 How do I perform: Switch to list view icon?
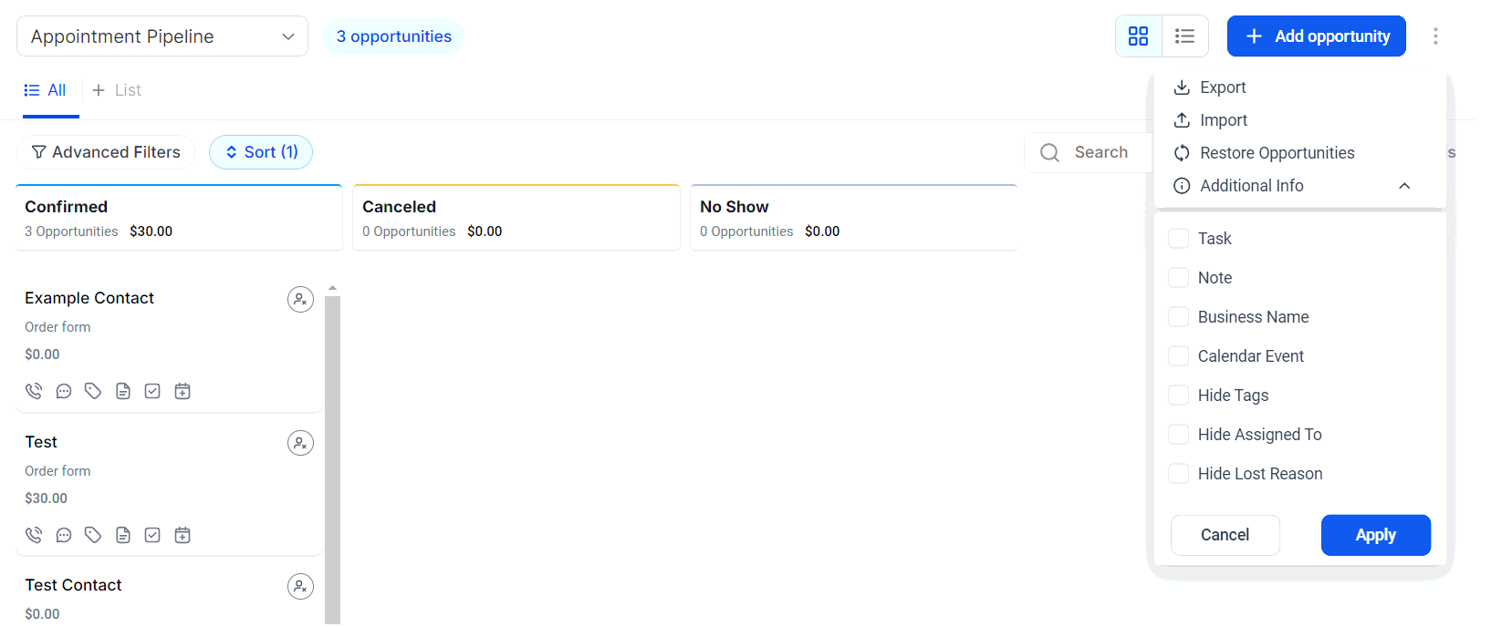tap(1184, 36)
